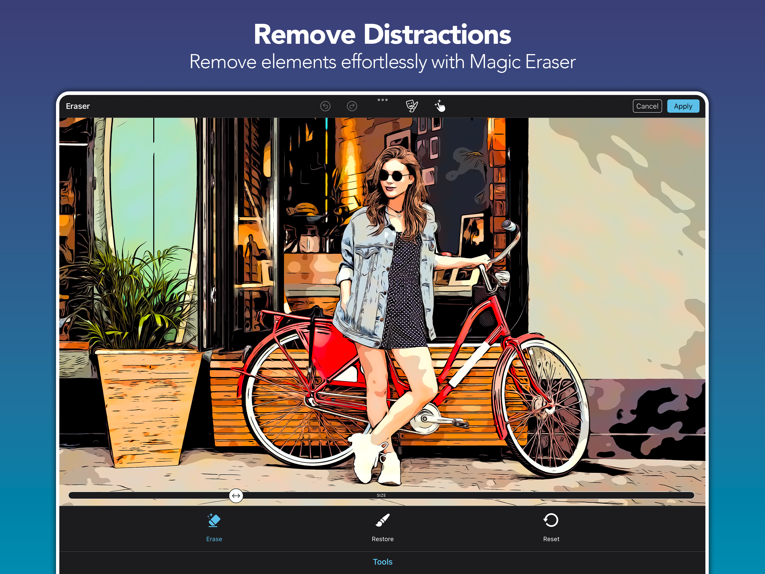Open the three-dots menu at top
765x574 pixels.
[382, 100]
